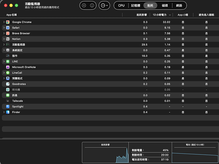Click the 剩餘電量 45% value
219x164 pixels.
(x=165, y=150)
